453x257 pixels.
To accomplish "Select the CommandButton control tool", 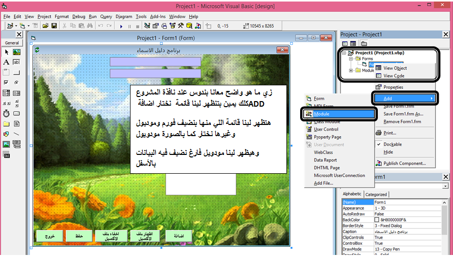I will click(x=17, y=72).
